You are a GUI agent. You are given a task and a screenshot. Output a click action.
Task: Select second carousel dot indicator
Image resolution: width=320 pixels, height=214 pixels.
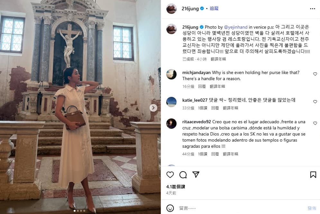click(x=78, y=211)
